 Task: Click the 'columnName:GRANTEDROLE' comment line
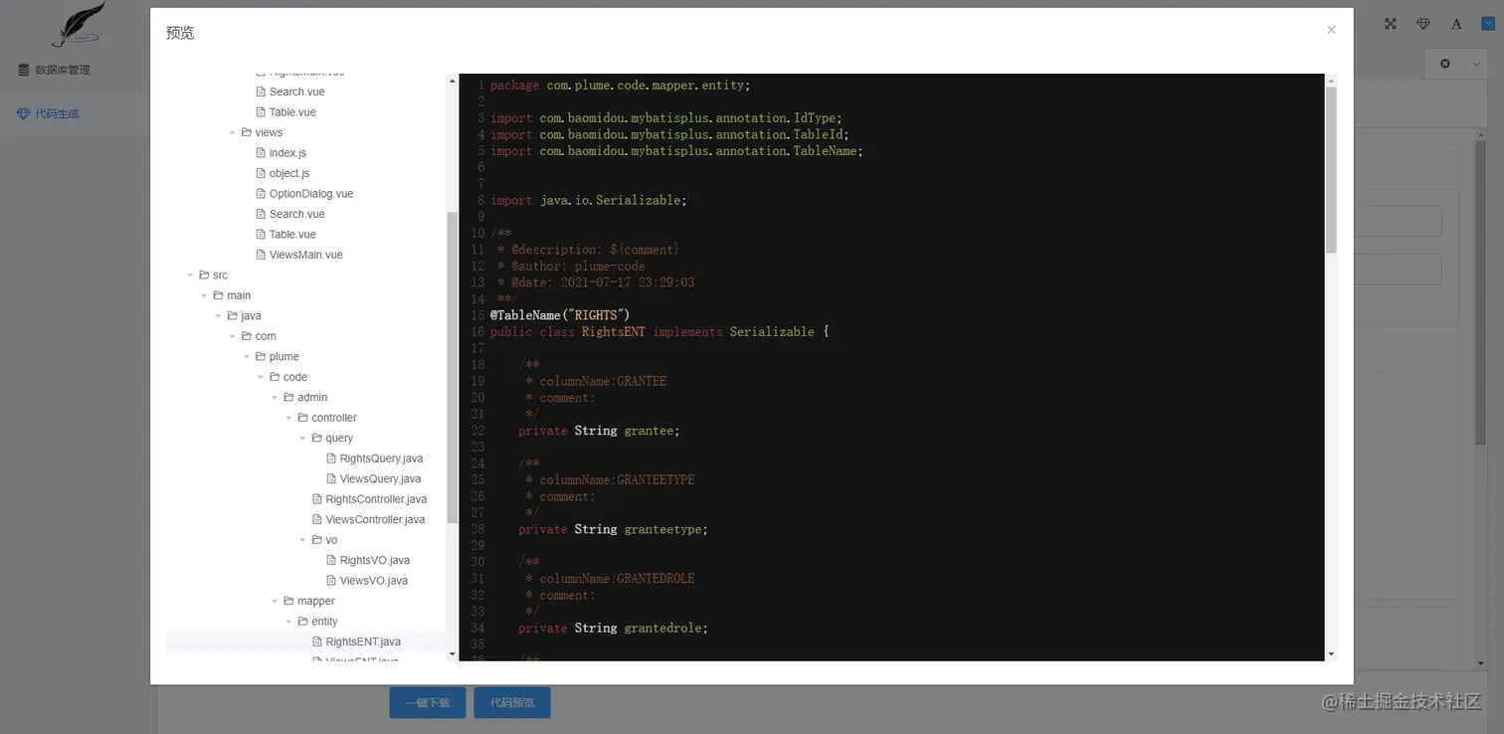coord(610,579)
